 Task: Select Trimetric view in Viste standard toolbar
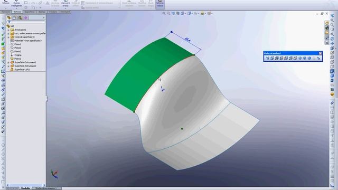click(x=305, y=58)
